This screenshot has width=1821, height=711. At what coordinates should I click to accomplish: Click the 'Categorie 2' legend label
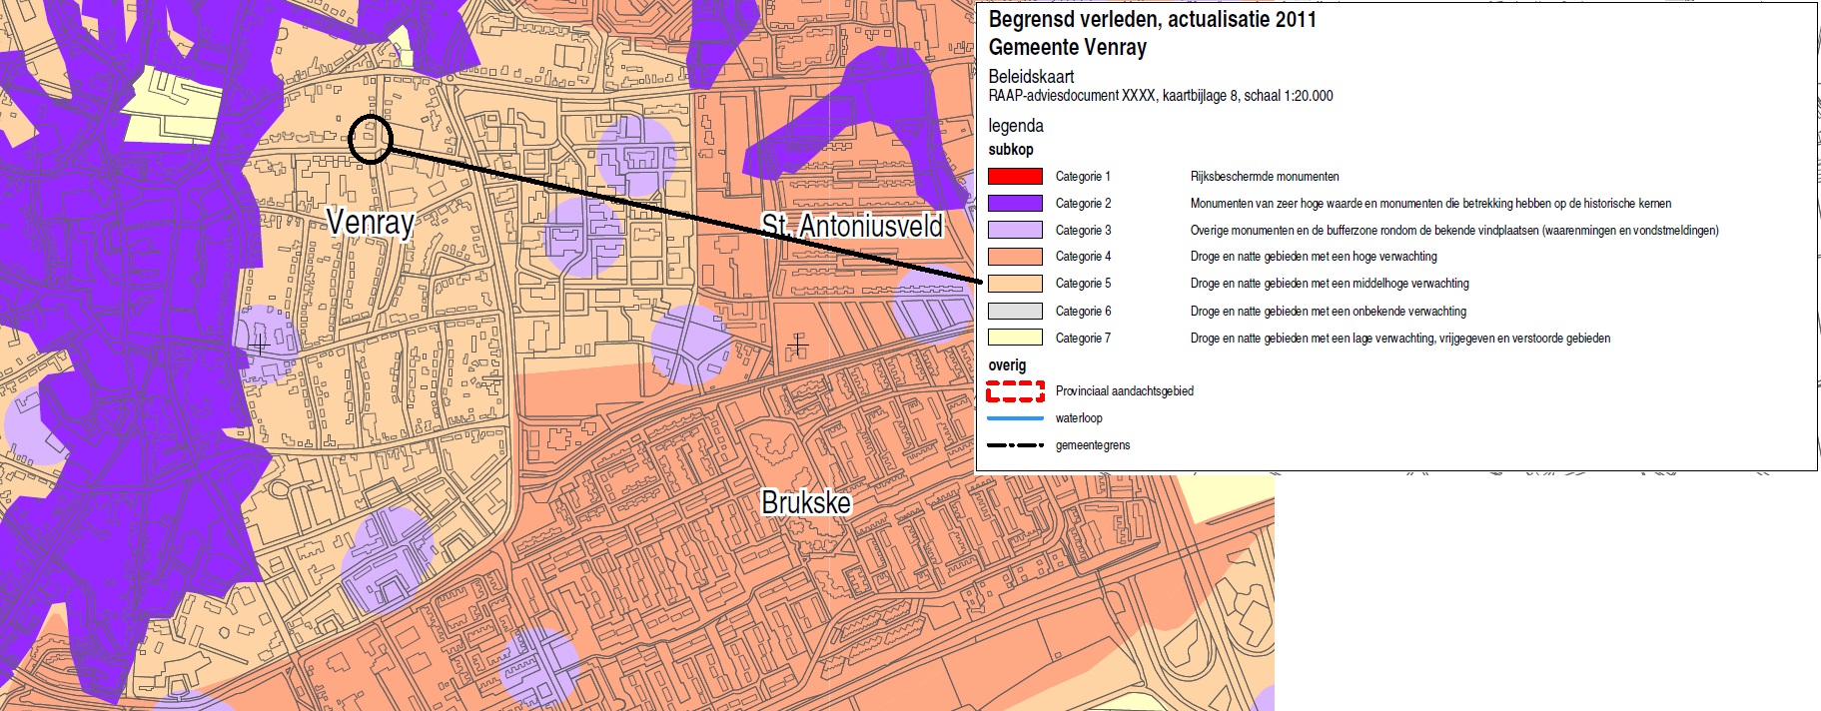click(1083, 203)
